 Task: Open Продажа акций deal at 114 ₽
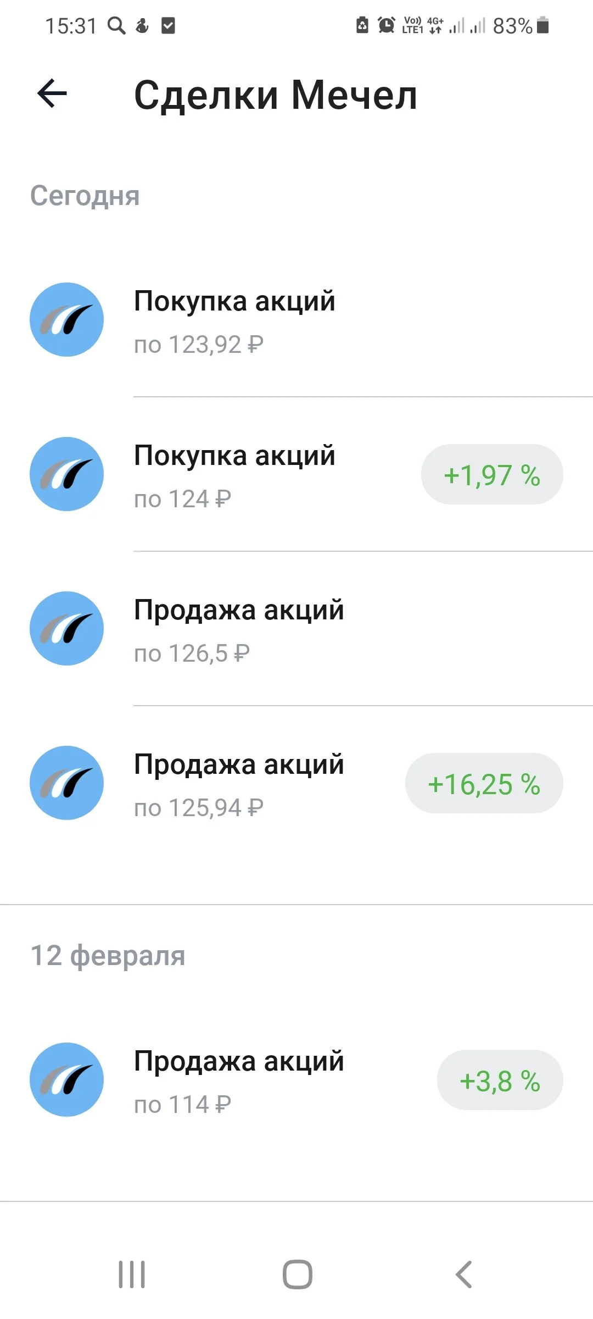(296, 1080)
